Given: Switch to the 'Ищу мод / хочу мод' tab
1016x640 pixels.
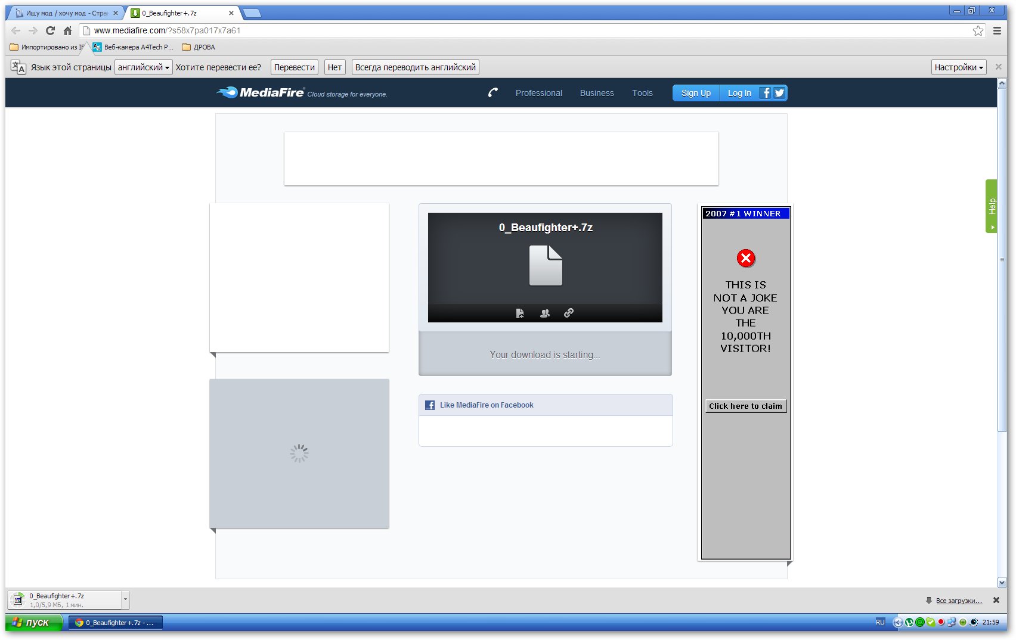Looking at the screenshot, I should click(66, 13).
